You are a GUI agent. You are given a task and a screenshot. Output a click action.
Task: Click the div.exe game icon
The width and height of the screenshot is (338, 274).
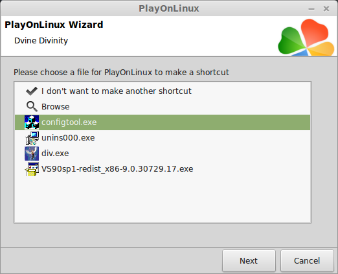pos(32,154)
